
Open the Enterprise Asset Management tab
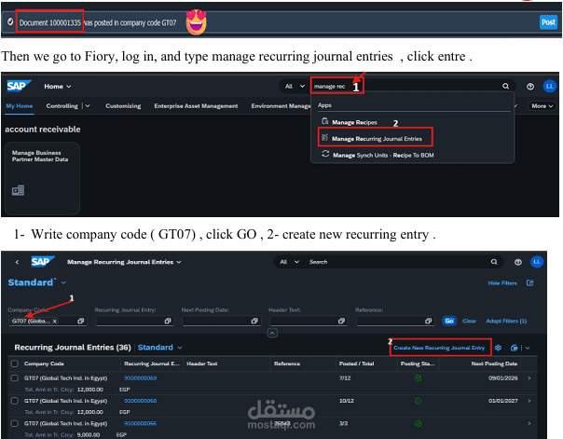(x=196, y=106)
